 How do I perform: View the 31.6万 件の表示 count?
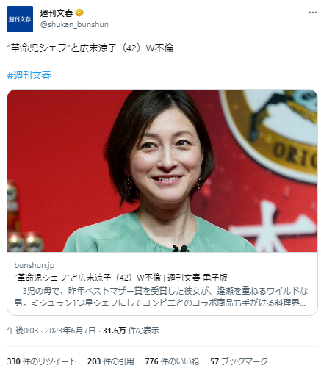[x=131, y=331]
